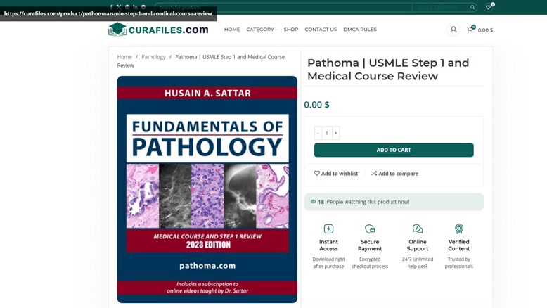This screenshot has height=308, width=547.
Task: Open the Facebook social icon
Action: click(x=111, y=6)
